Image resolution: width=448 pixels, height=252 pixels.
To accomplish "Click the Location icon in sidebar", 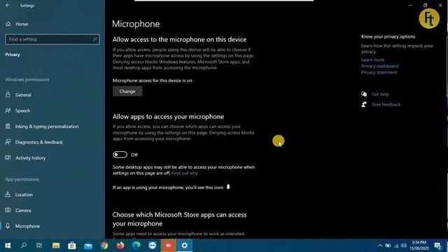I will click(8, 195).
